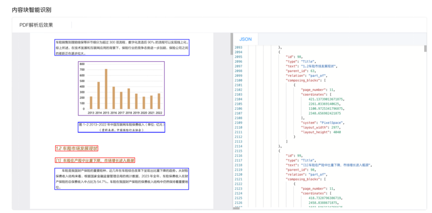Click the "coordinates" line at 2103

point(316,94)
